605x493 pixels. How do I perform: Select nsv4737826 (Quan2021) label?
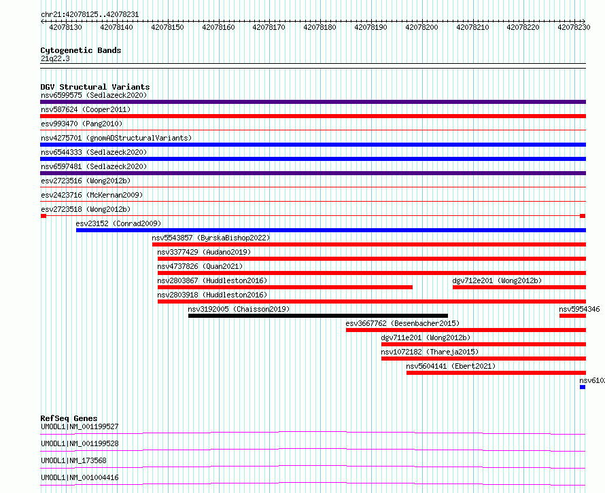click(x=200, y=266)
